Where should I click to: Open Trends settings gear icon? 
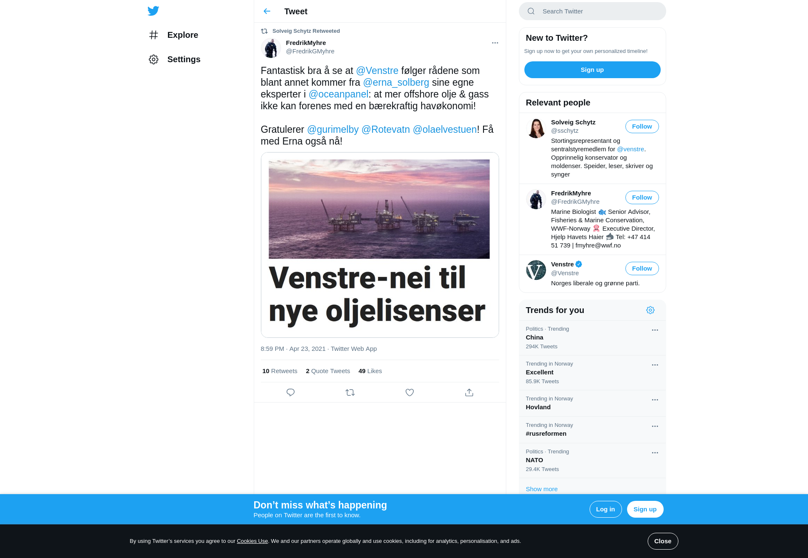tap(650, 310)
